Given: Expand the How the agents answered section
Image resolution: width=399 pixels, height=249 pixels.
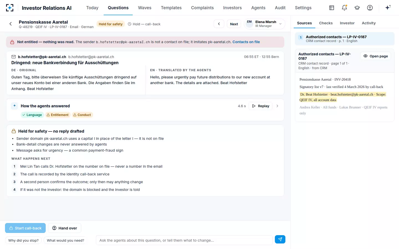Looking at the screenshot, I should [277, 106].
